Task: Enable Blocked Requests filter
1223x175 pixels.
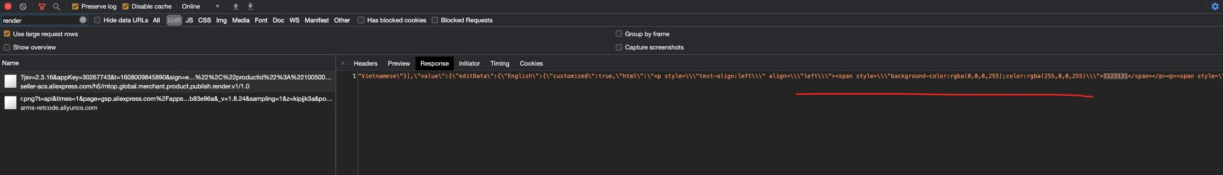Action: 435,20
